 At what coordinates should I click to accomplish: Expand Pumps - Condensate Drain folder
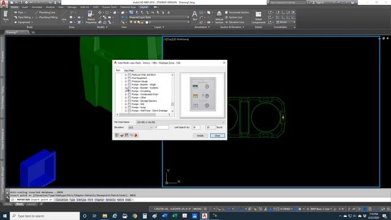[126, 94]
